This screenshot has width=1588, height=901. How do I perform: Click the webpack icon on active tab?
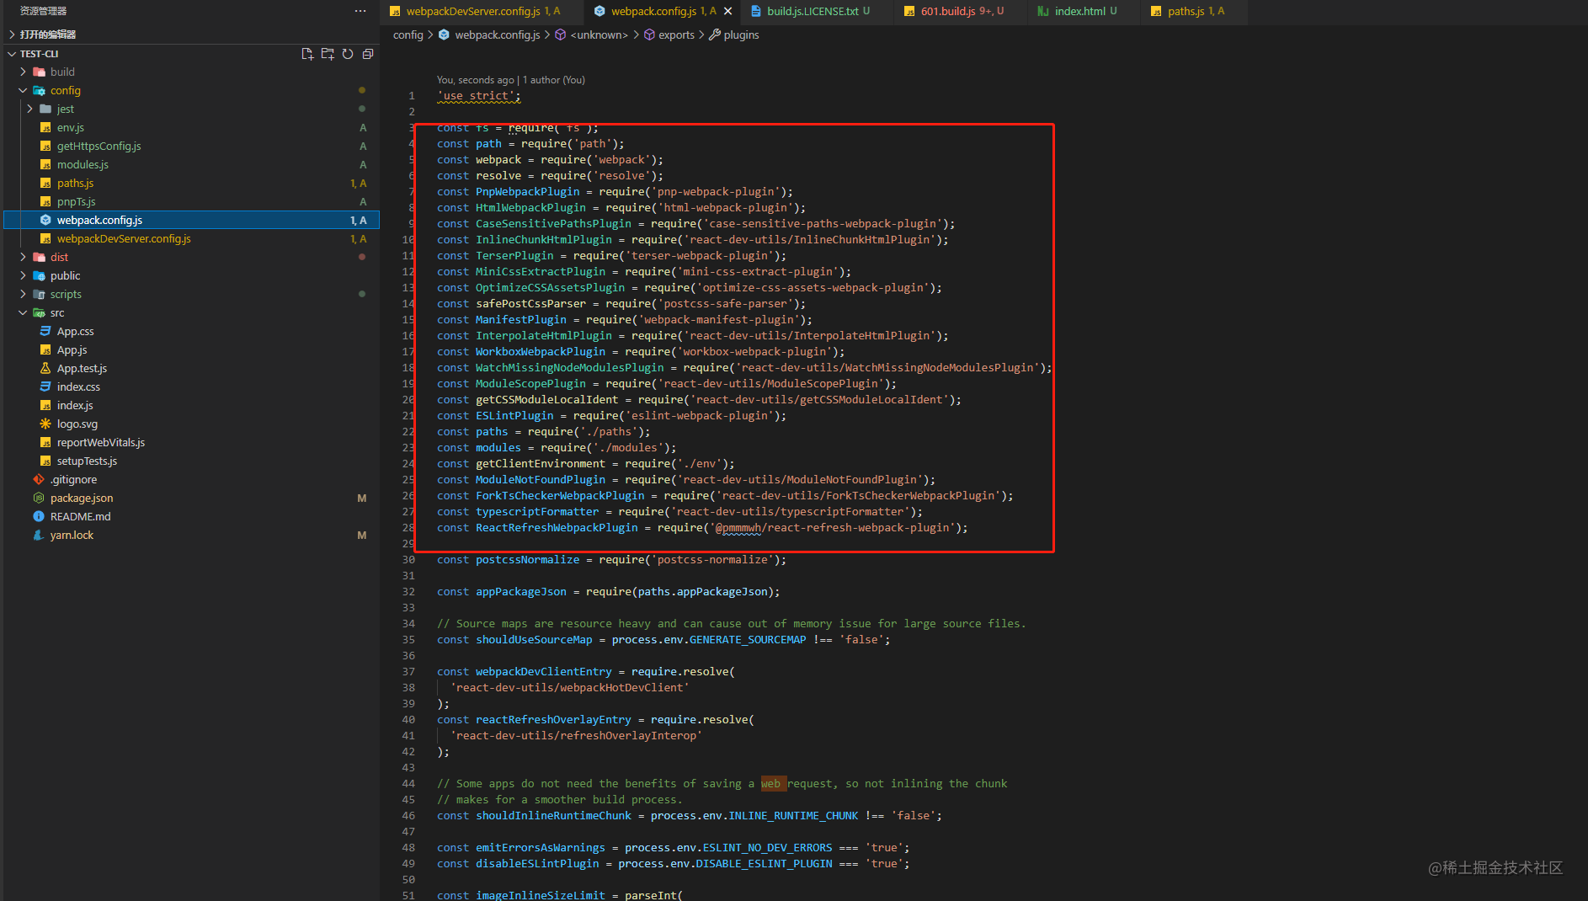[599, 11]
